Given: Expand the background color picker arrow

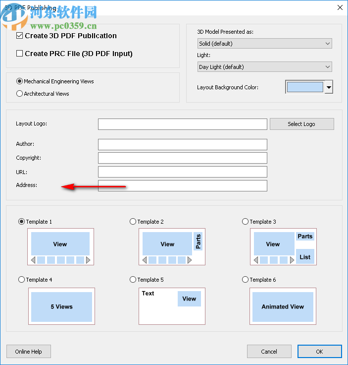Looking at the screenshot, I should coord(329,87).
